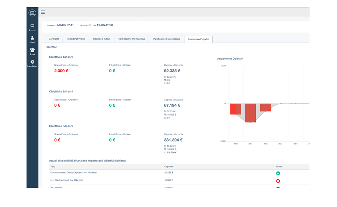This screenshot has width=337, height=207.
Task: Open Gruppi section in sidebar
Action: (32, 51)
